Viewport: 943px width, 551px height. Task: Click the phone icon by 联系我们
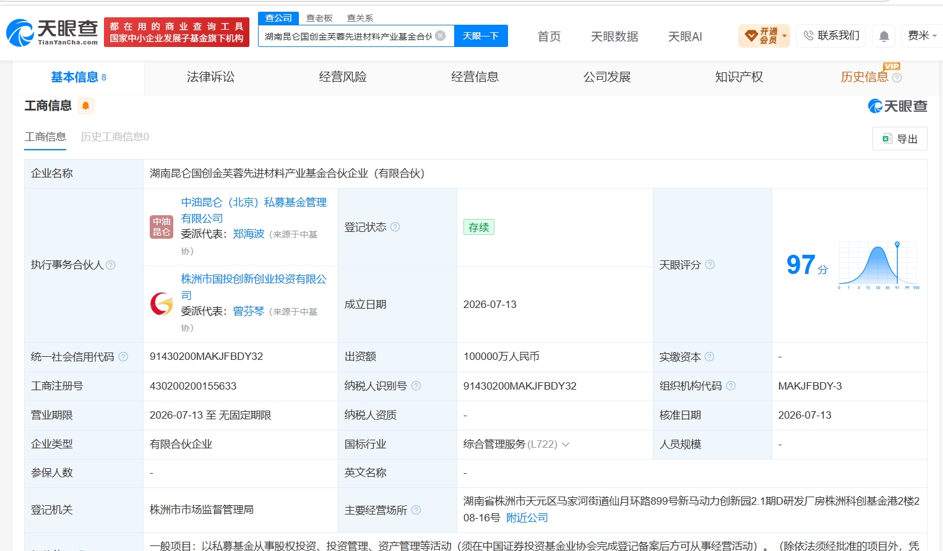pyautogui.click(x=808, y=36)
